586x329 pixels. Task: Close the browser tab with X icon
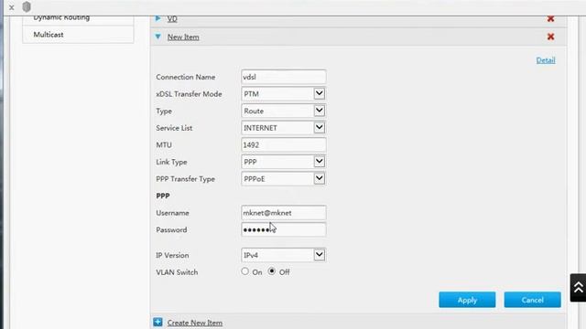click(x=11, y=7)
